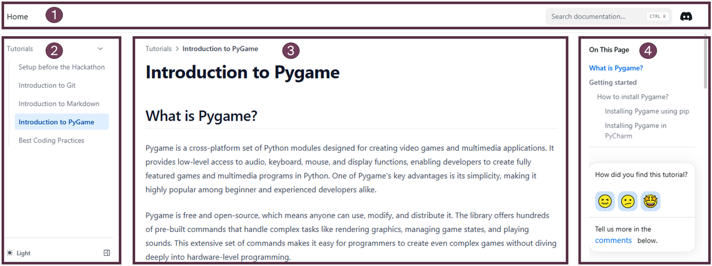712x266 pixels.
Task: Rate the tutorial with the star-struck emoji
Action: pyautogui.click(x=650, y=201)
